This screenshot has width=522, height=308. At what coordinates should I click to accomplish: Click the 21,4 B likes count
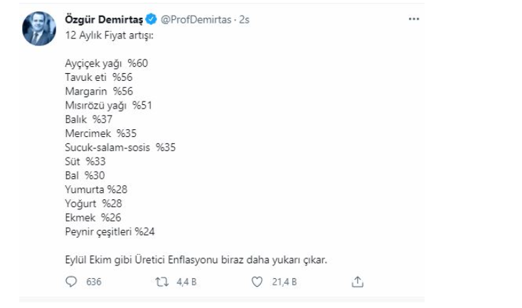pyautogui.click(x=284, y=282)
